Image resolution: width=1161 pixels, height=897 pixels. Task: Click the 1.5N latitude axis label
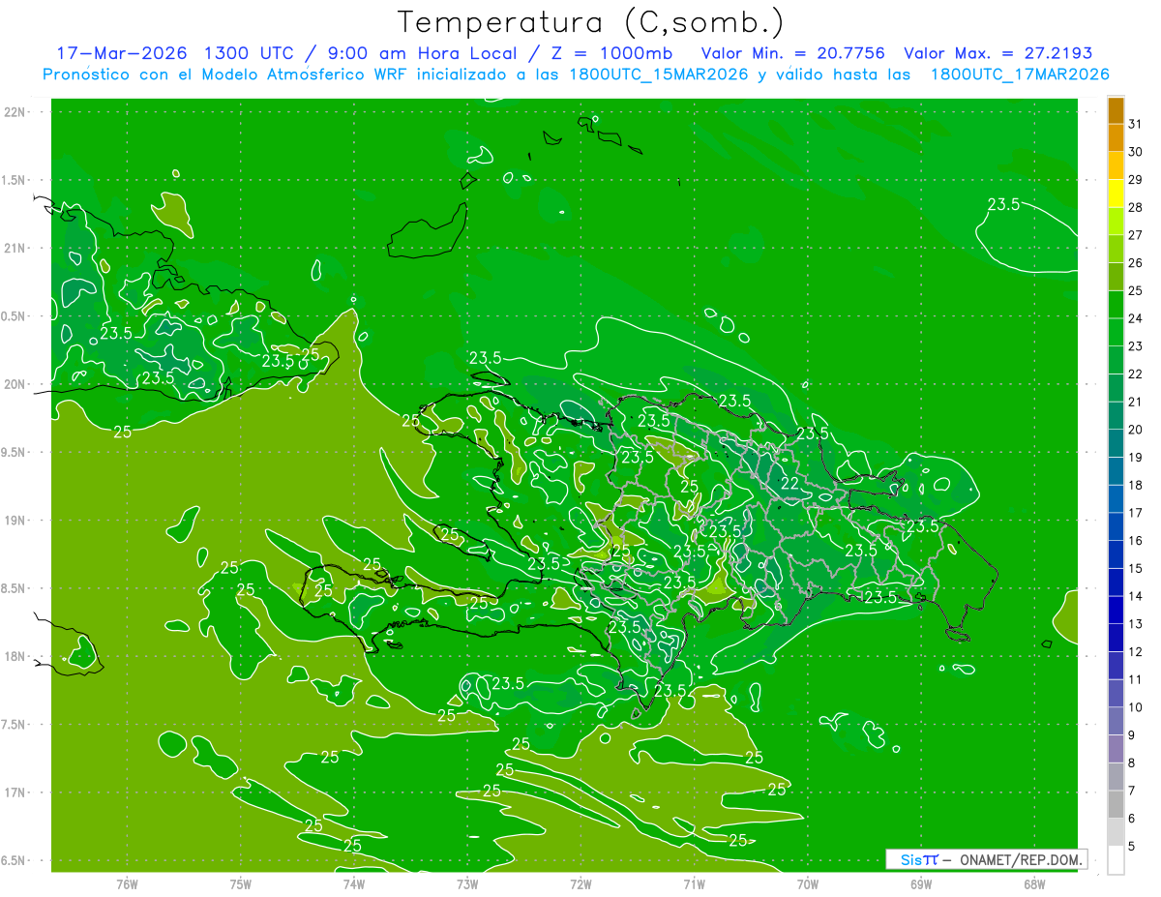(15, 180)
